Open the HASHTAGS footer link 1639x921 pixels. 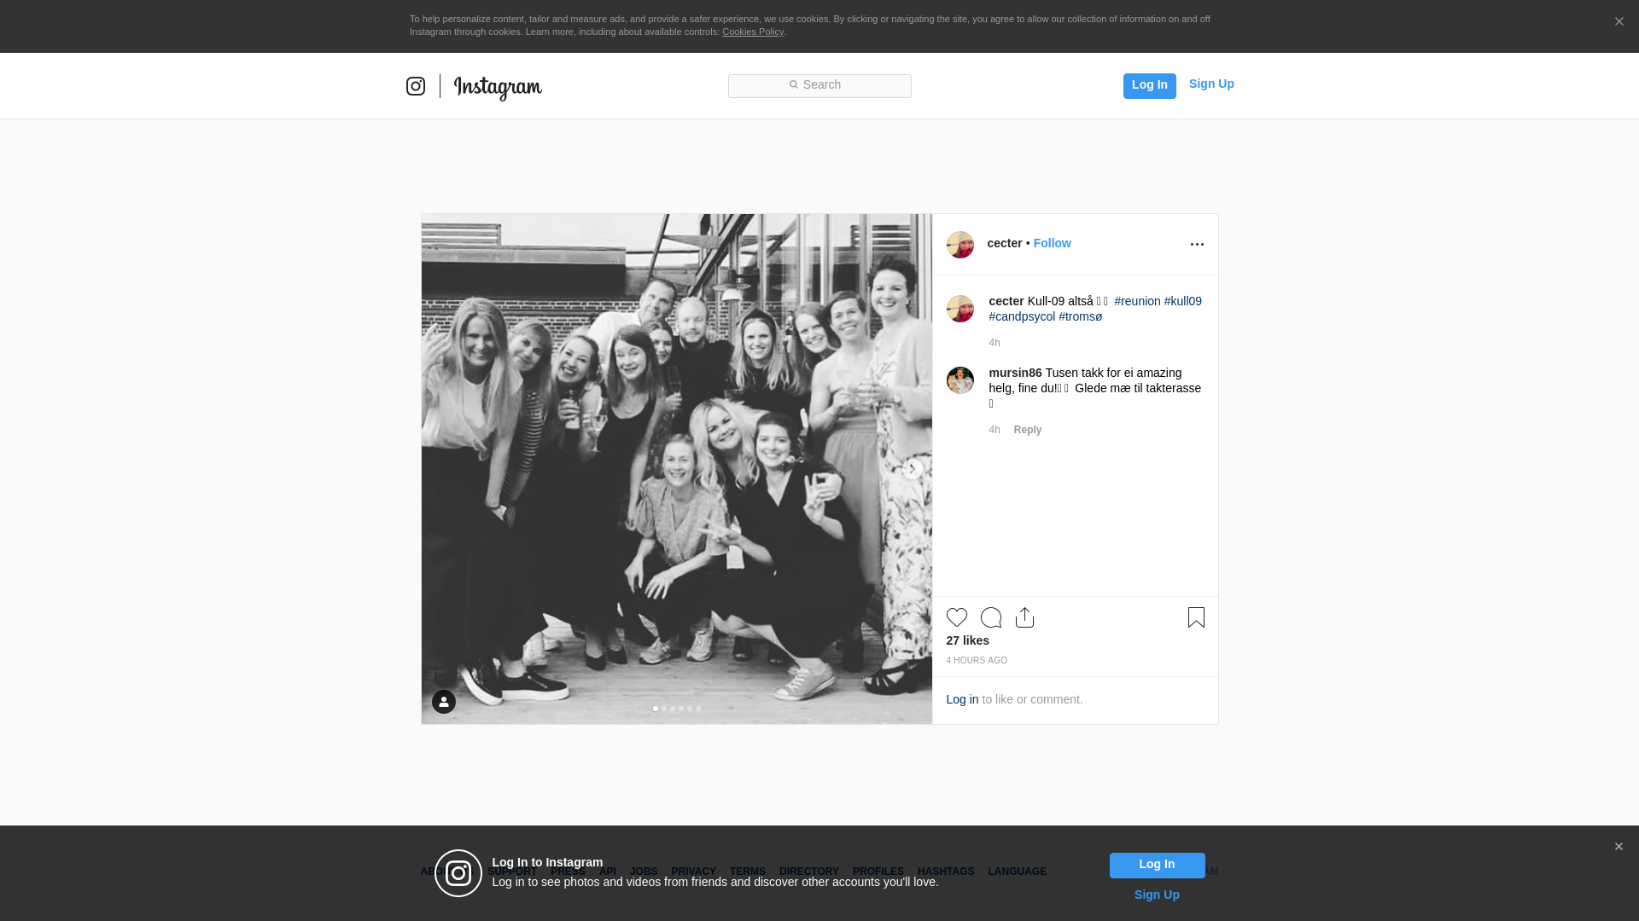click(x=946, y=872)
